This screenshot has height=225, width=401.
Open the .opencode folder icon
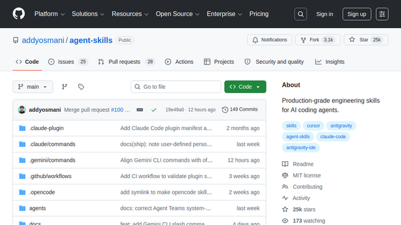pyautogui.click(x=23, y=192)
